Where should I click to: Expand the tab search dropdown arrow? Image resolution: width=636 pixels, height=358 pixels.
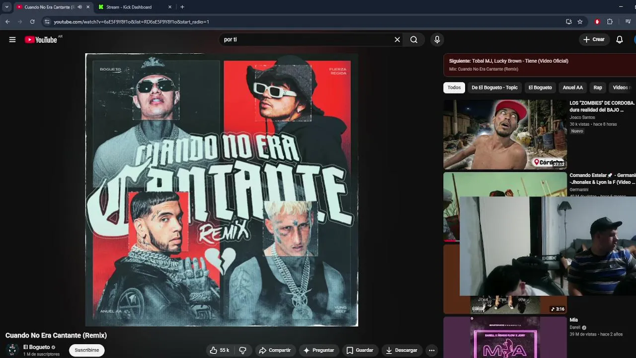click(x=6, y=7)
